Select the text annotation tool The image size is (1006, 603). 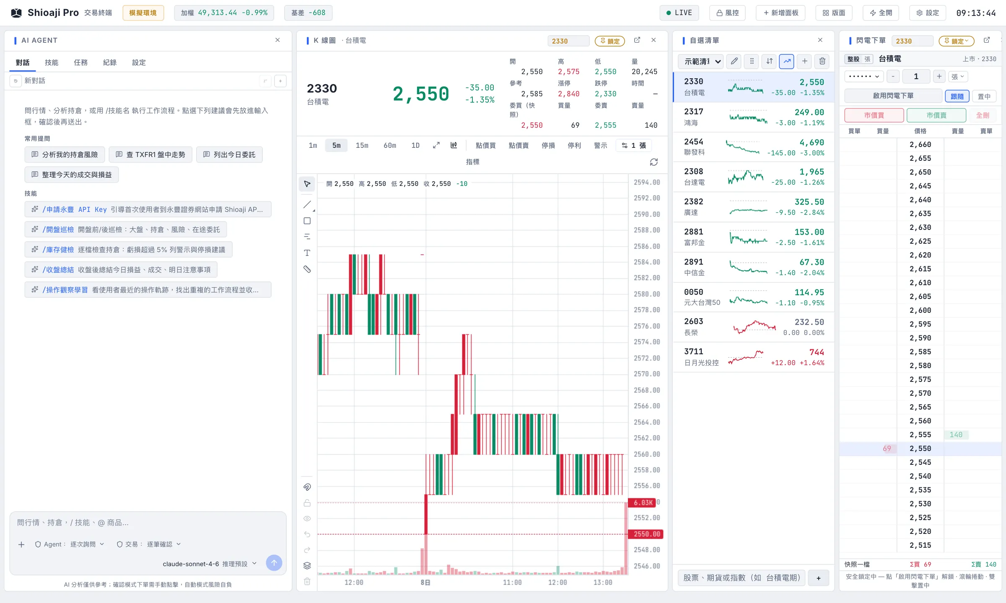307,253
